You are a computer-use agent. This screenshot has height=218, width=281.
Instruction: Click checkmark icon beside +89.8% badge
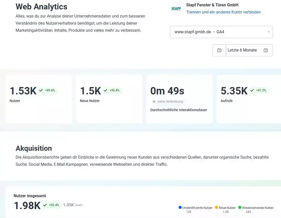pos(41,90)
